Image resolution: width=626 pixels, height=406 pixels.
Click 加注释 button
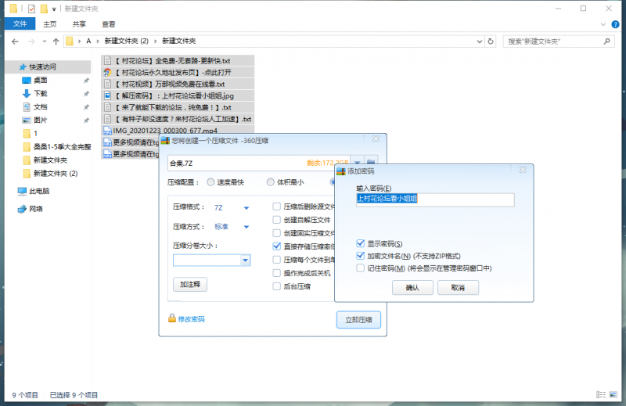[x=190, y=284]
